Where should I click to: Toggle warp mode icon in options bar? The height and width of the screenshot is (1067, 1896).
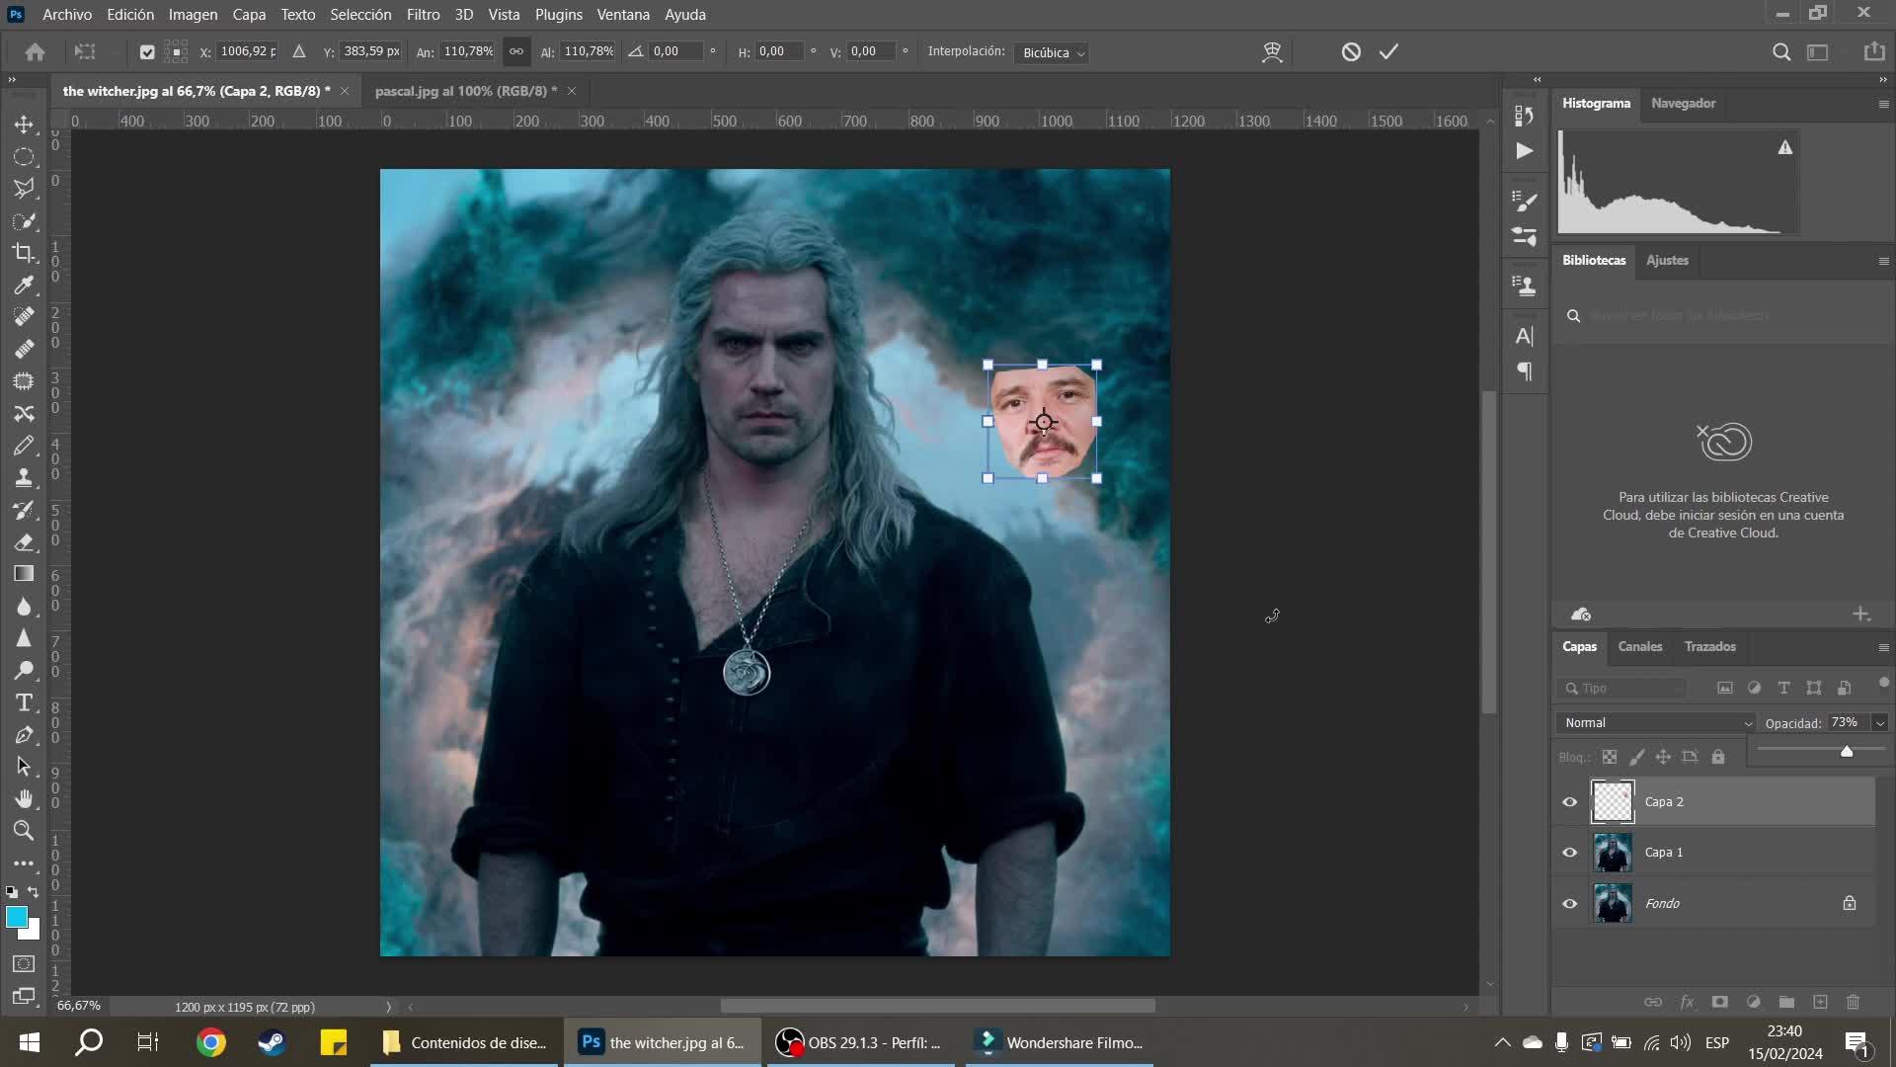coord(1272,52)
